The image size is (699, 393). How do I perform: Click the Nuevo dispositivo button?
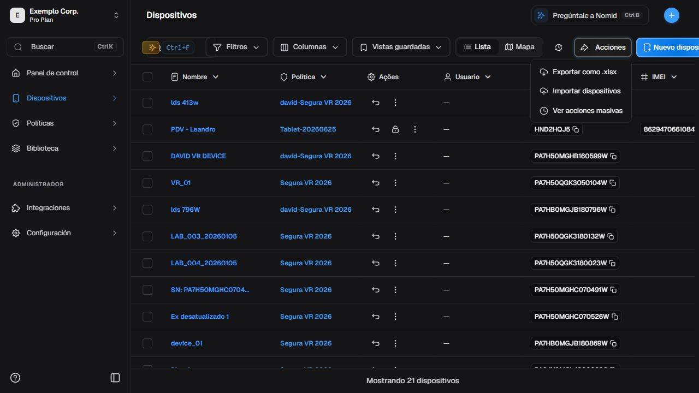[x=668, y=47]
